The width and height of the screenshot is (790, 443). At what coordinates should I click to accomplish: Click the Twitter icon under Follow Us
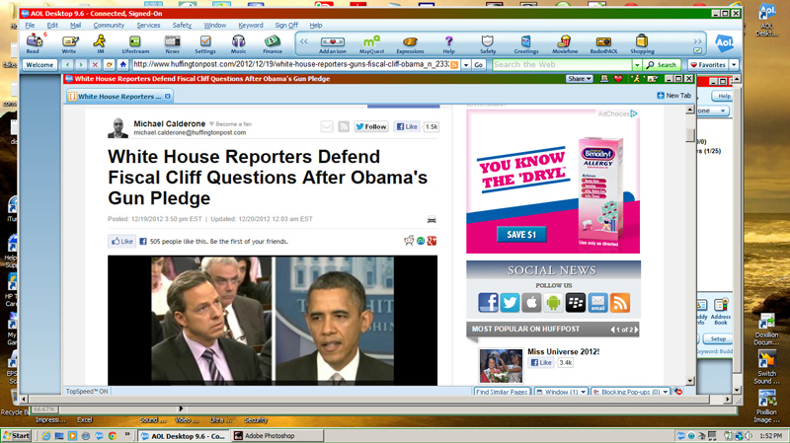(510, 303)
